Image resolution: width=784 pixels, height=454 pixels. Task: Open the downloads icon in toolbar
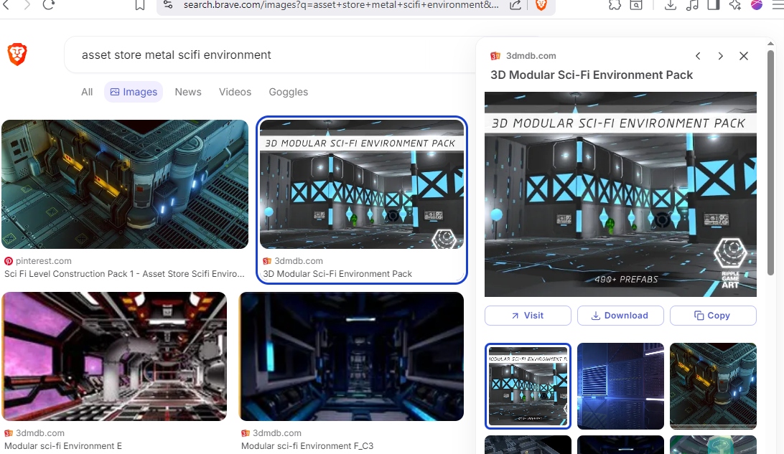[671, 5]
